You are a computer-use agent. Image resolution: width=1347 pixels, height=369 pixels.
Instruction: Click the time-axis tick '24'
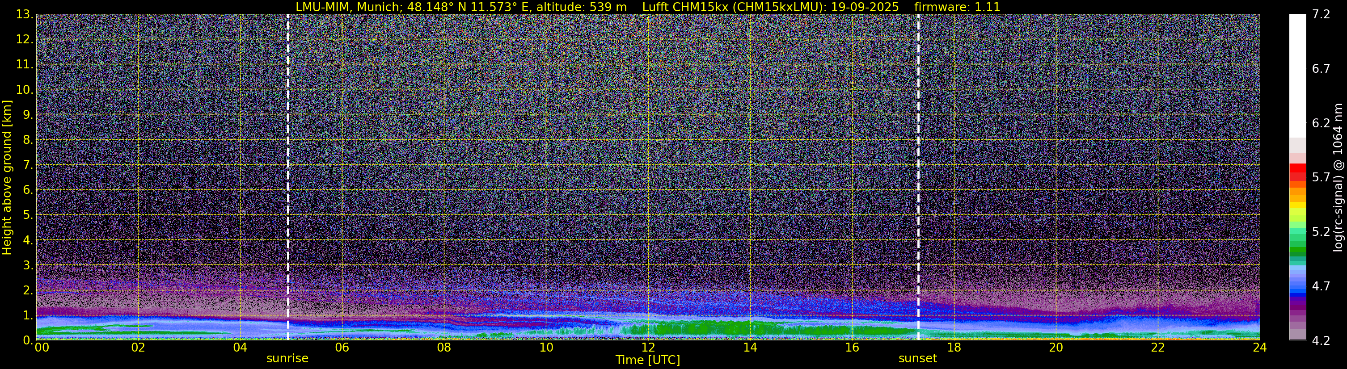[x=1260, y=348]
